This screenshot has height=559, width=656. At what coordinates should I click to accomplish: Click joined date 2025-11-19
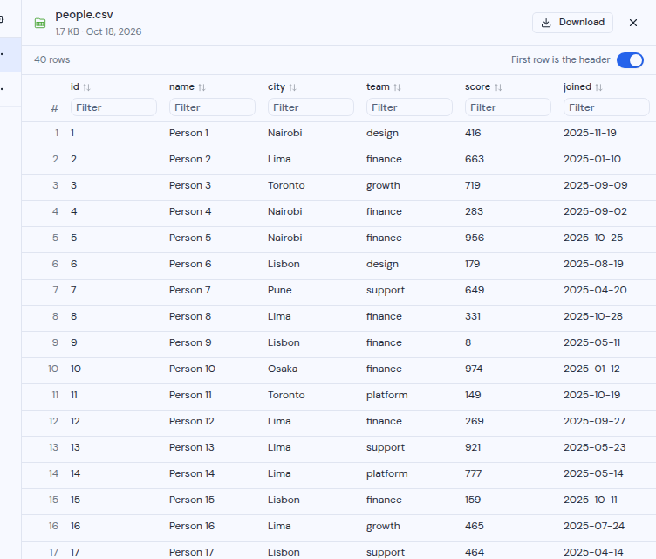click(590, 133)
